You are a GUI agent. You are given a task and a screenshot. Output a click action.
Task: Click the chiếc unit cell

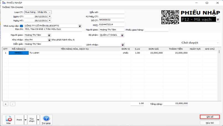pos(126,53)
